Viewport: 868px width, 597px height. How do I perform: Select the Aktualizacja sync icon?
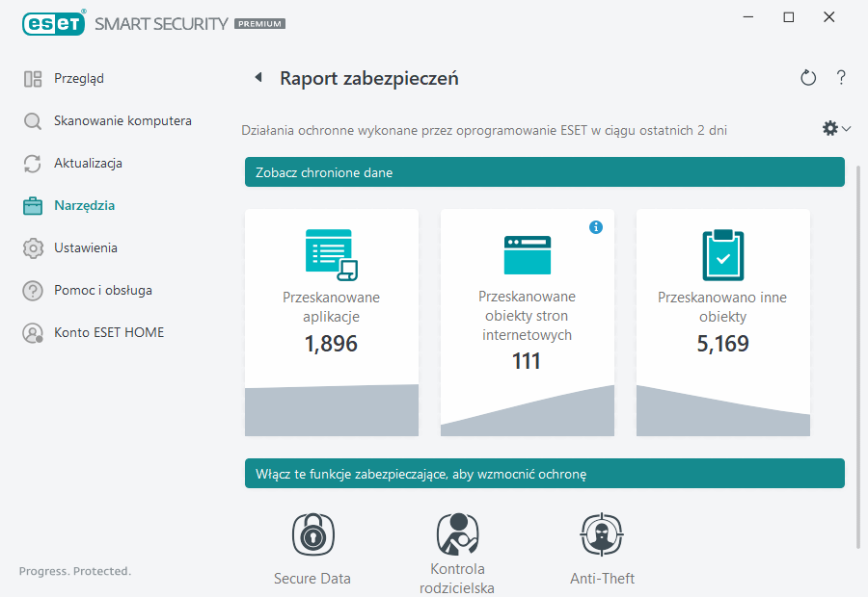tap(33, 163)
